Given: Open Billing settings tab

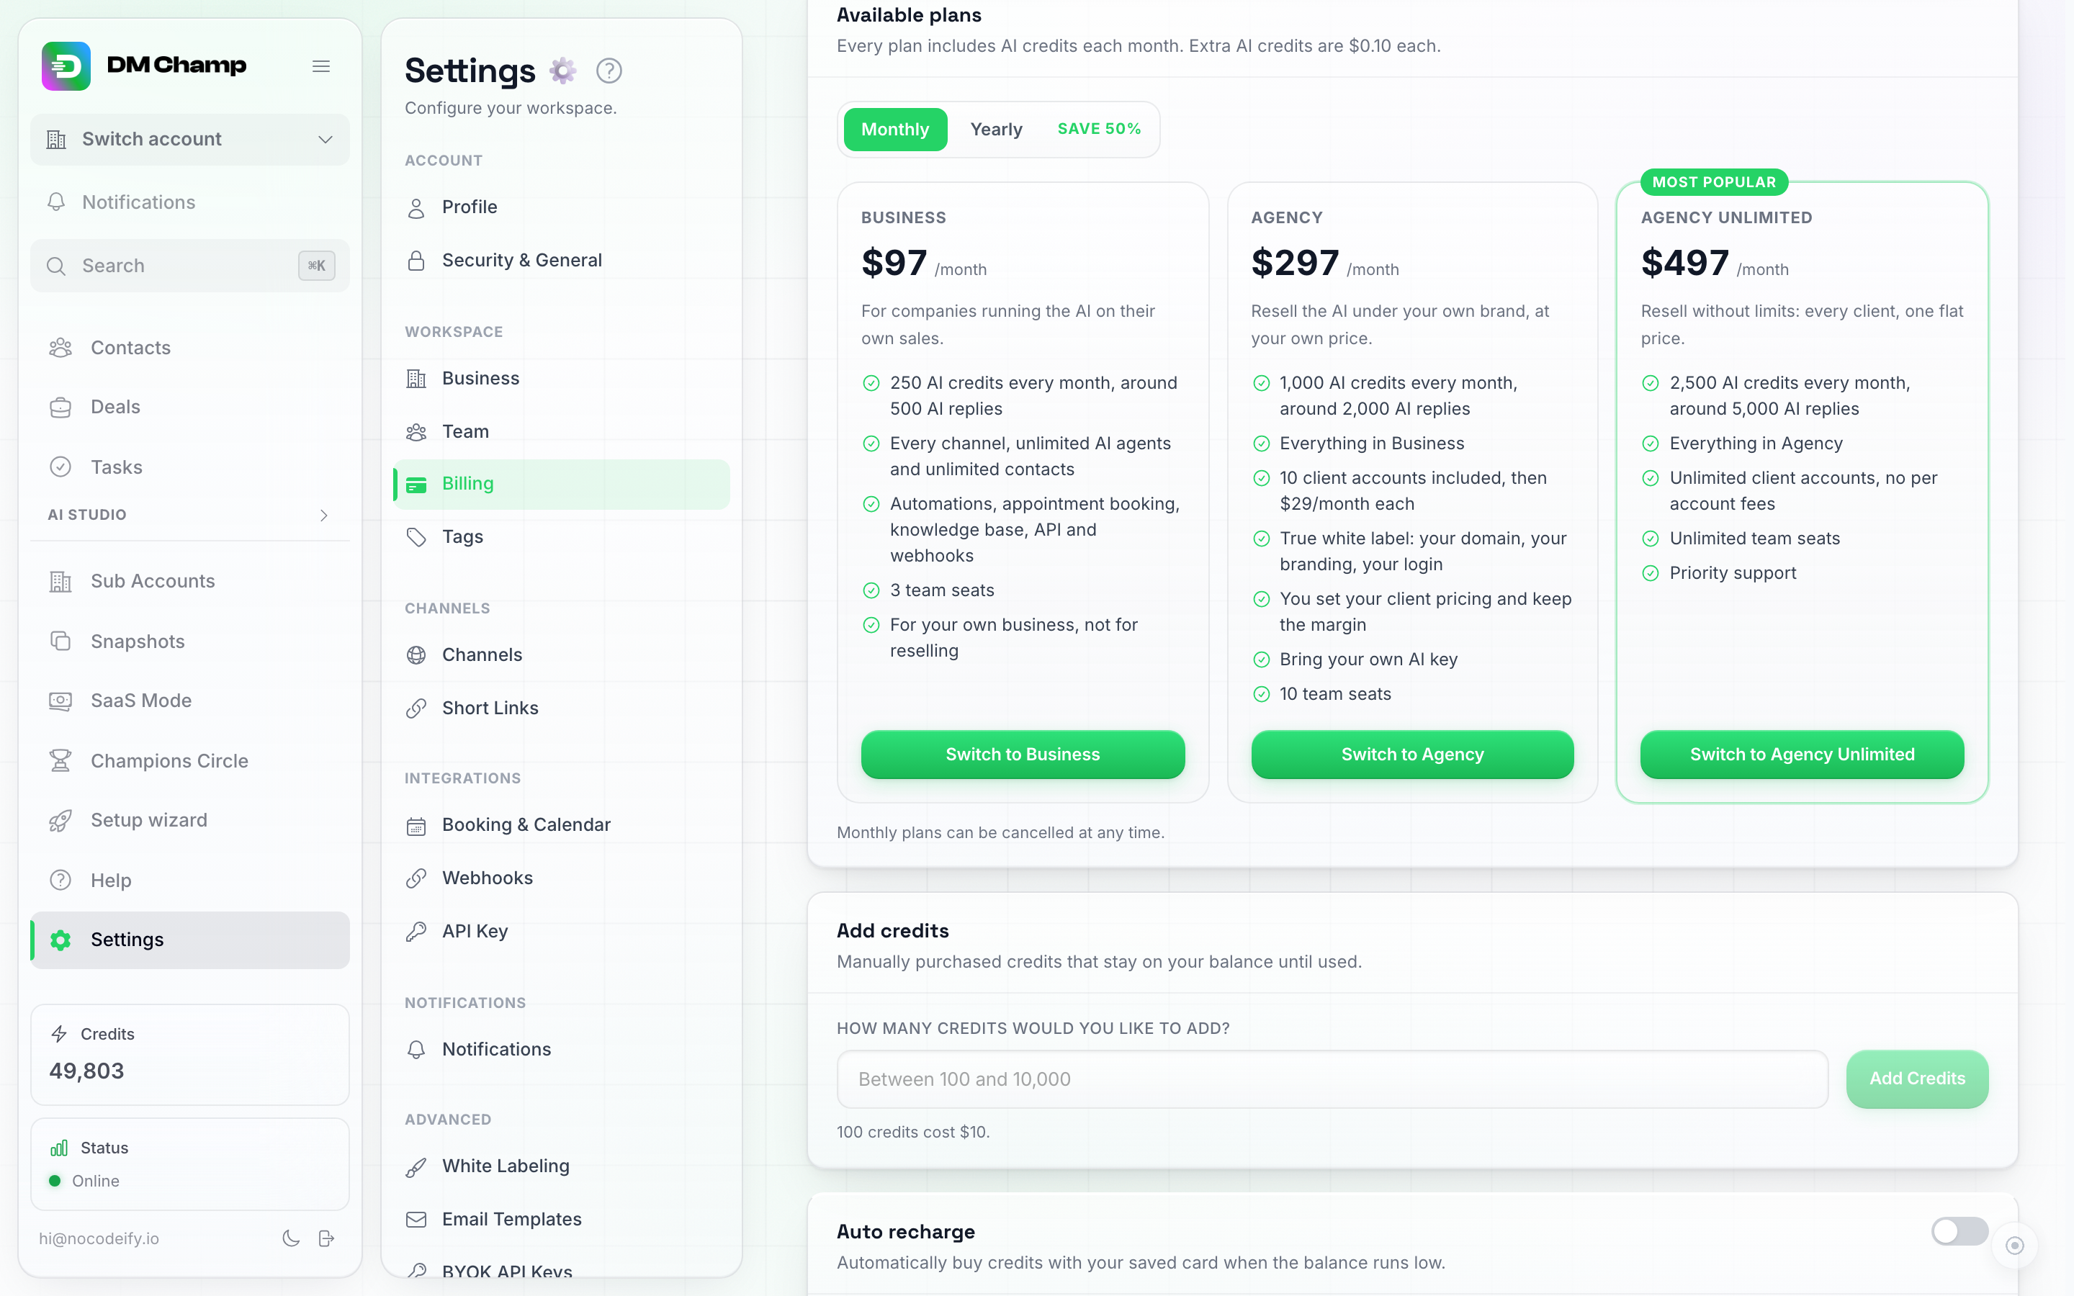Looking at the screenshot, I should click(562, 485).
